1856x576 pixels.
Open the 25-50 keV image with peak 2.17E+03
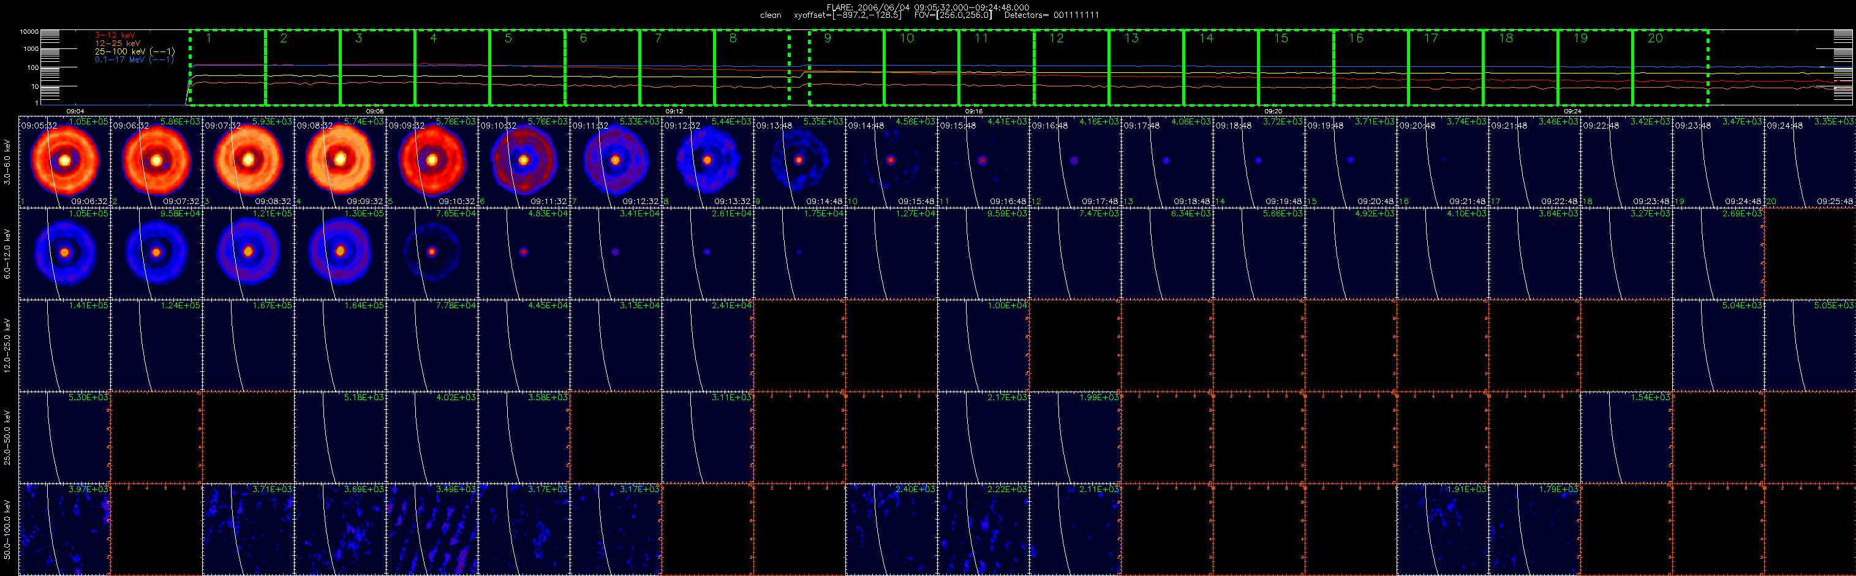pos(984,438)
